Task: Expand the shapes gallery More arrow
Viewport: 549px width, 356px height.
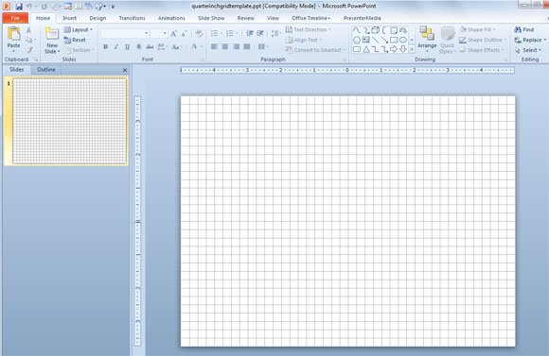Action: (x=412, y=50)
